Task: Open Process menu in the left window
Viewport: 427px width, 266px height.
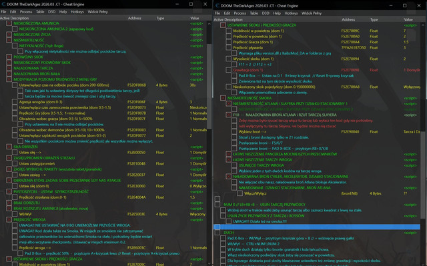Action: point(26,12)
